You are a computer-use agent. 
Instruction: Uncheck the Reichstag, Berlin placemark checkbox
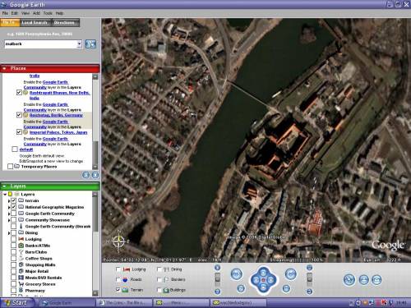click(19, 115)
